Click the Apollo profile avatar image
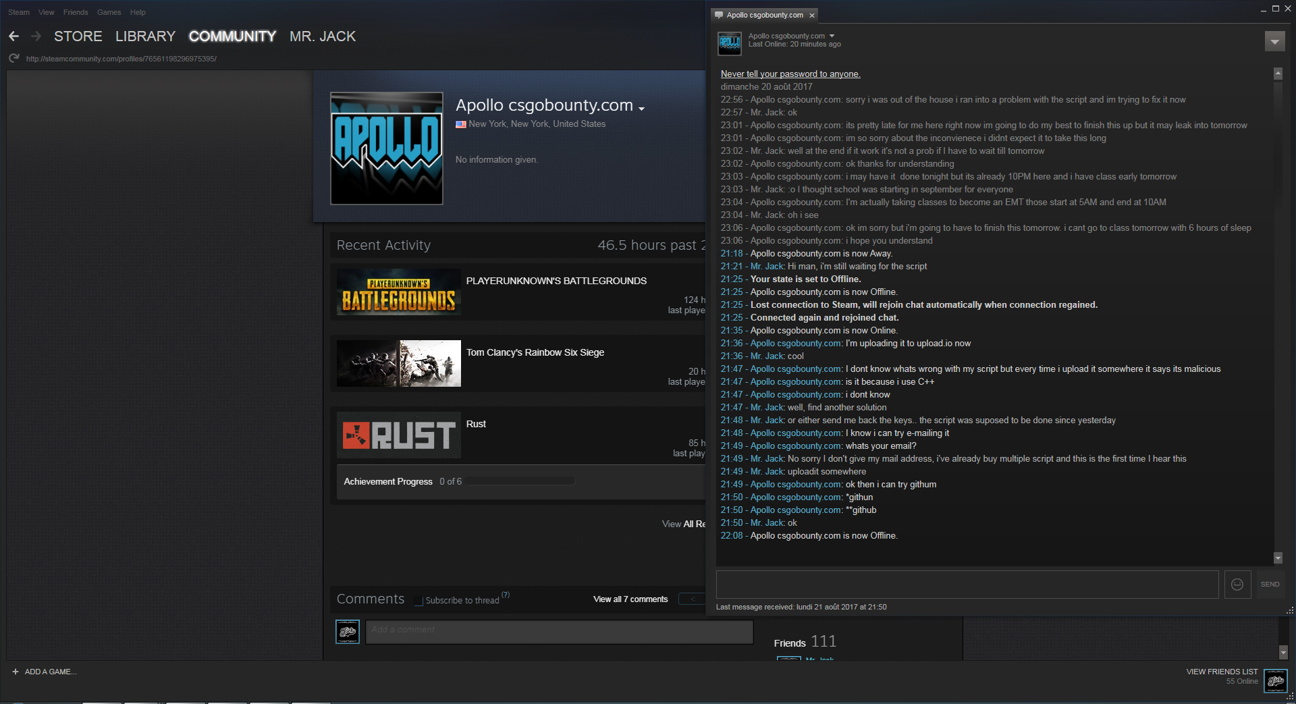The image size is (1296, 704). click(x=387, y=148)
